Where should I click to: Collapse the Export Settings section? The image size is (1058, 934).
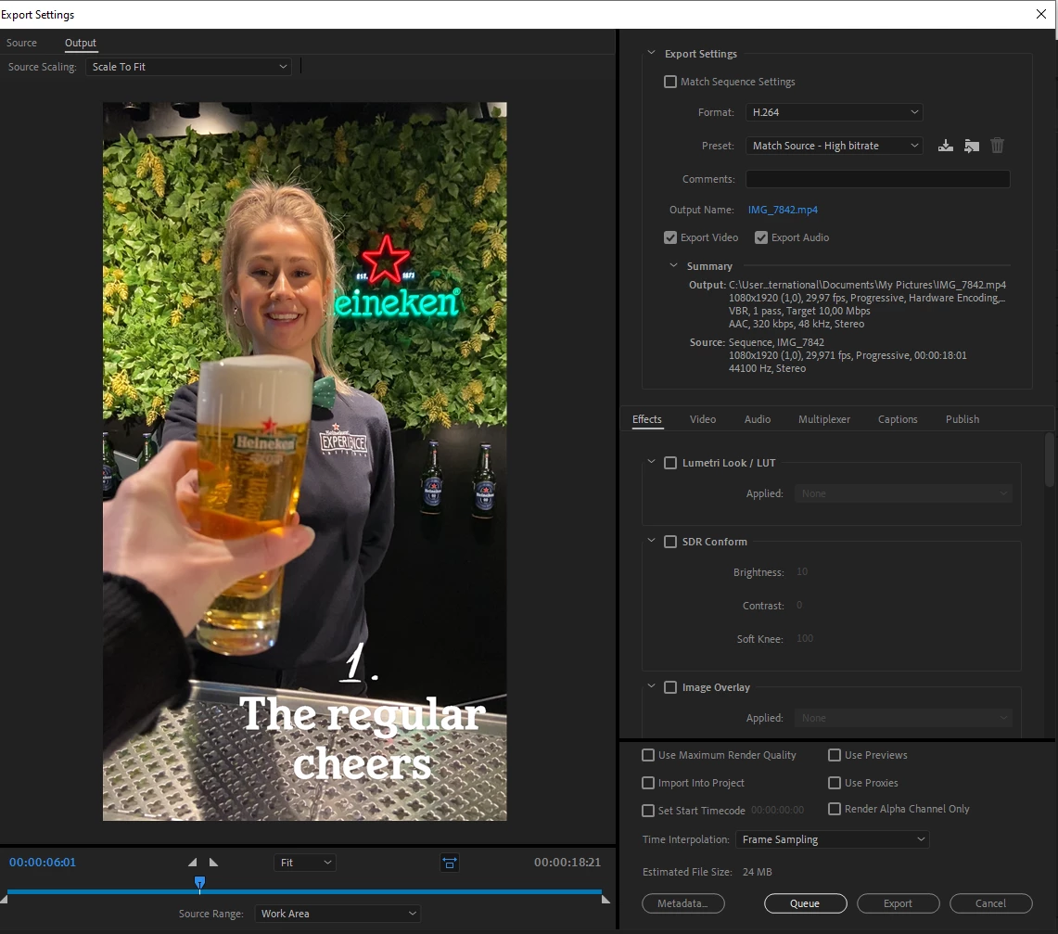[651, 53]
